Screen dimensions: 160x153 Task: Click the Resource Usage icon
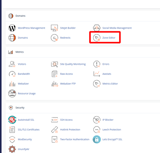pos(12,94)
